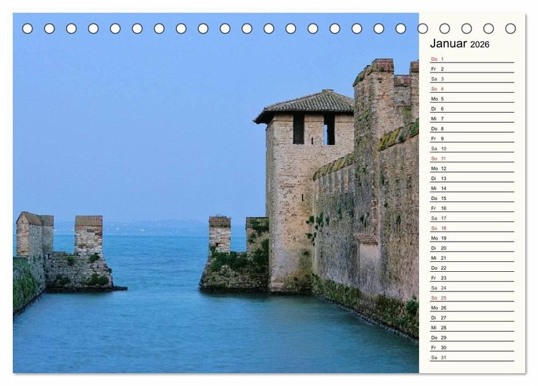Image resolution: width=538 pixels, height=386 pixels.
Task: Select the 'Fr 16' calendar row
Action: [472, 208]
